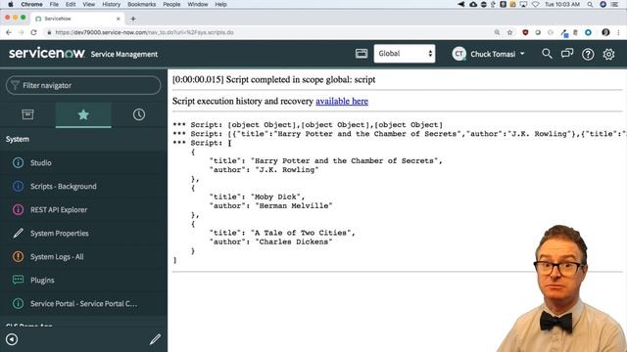Image resolution: width=627 pixels, height=352 pixels.
Task: Open the File menu
Action: pyautogui.click(x=54, y=4)
